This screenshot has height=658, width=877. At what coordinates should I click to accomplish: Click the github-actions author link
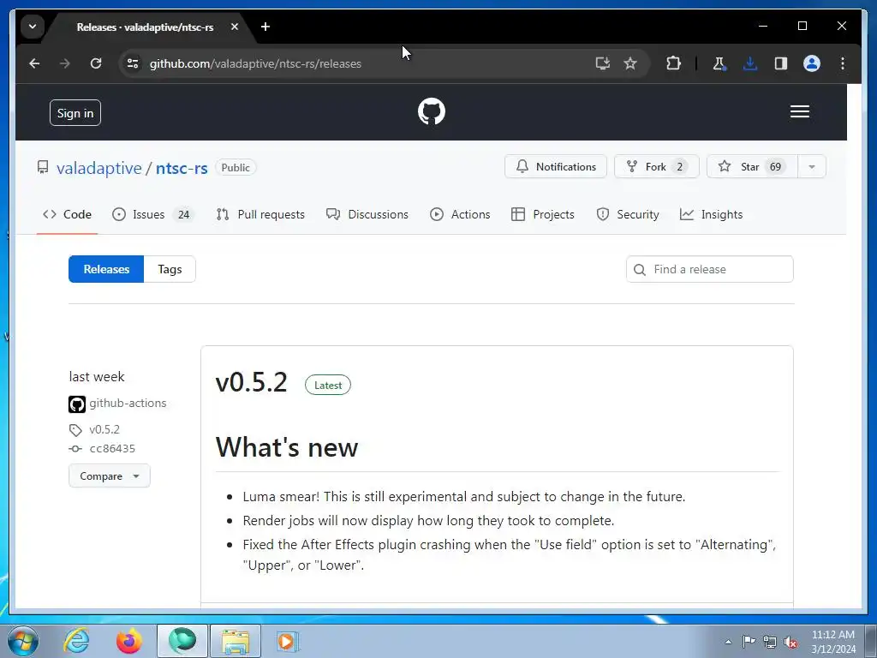click(x=128, y=404)
